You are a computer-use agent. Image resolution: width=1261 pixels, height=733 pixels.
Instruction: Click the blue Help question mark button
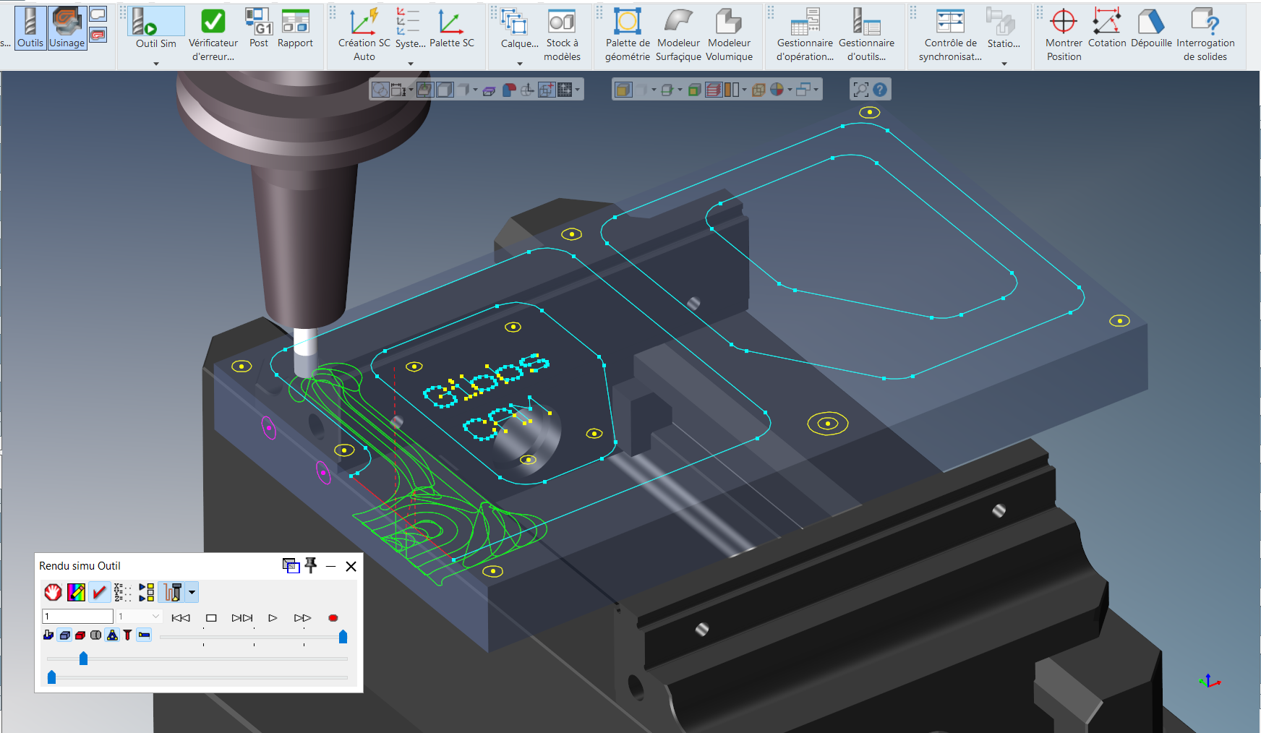[879, 89]
